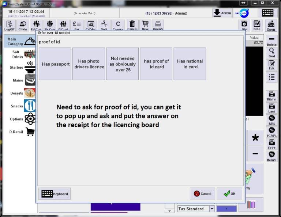Click the Print receipt icon
The height and width of the screenshot is (217, 281).
[x=271, y=144]
